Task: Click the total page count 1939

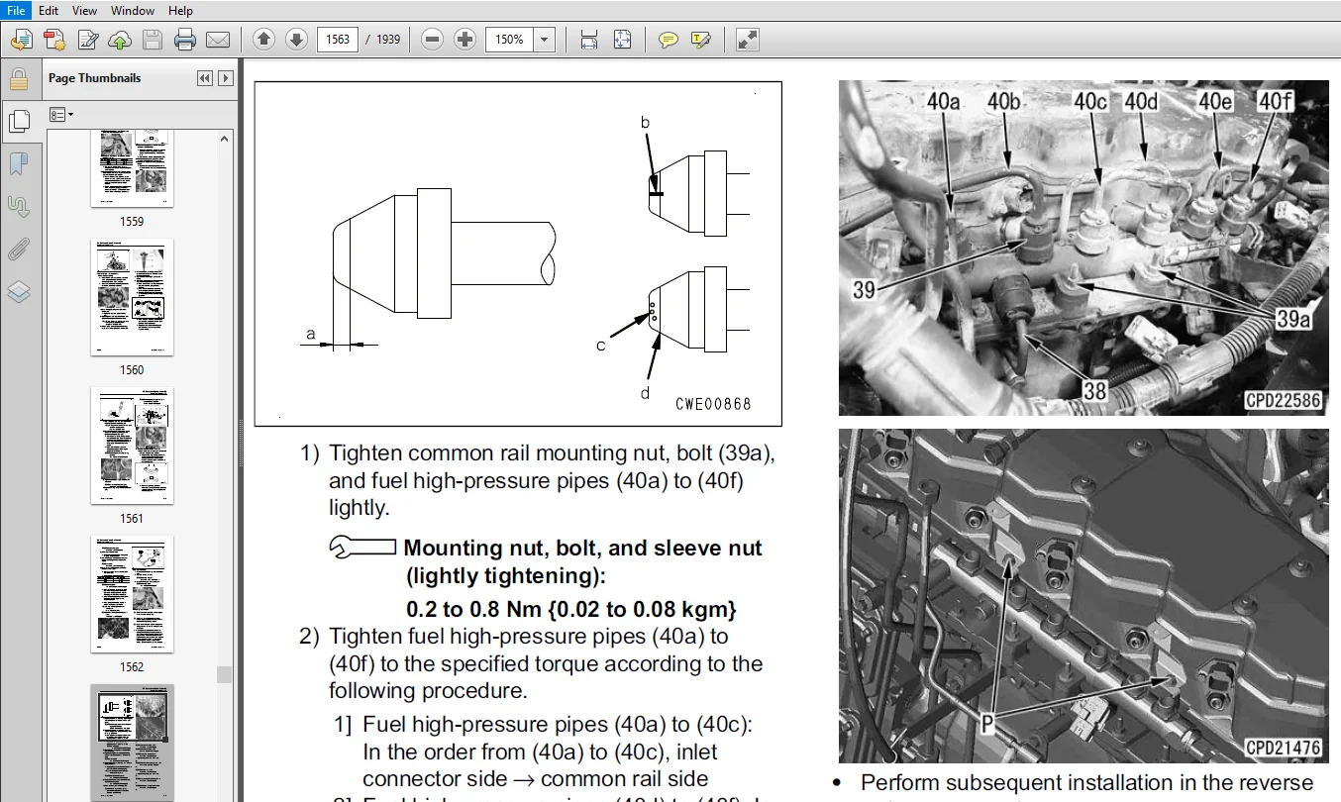Action: (388, 40)
